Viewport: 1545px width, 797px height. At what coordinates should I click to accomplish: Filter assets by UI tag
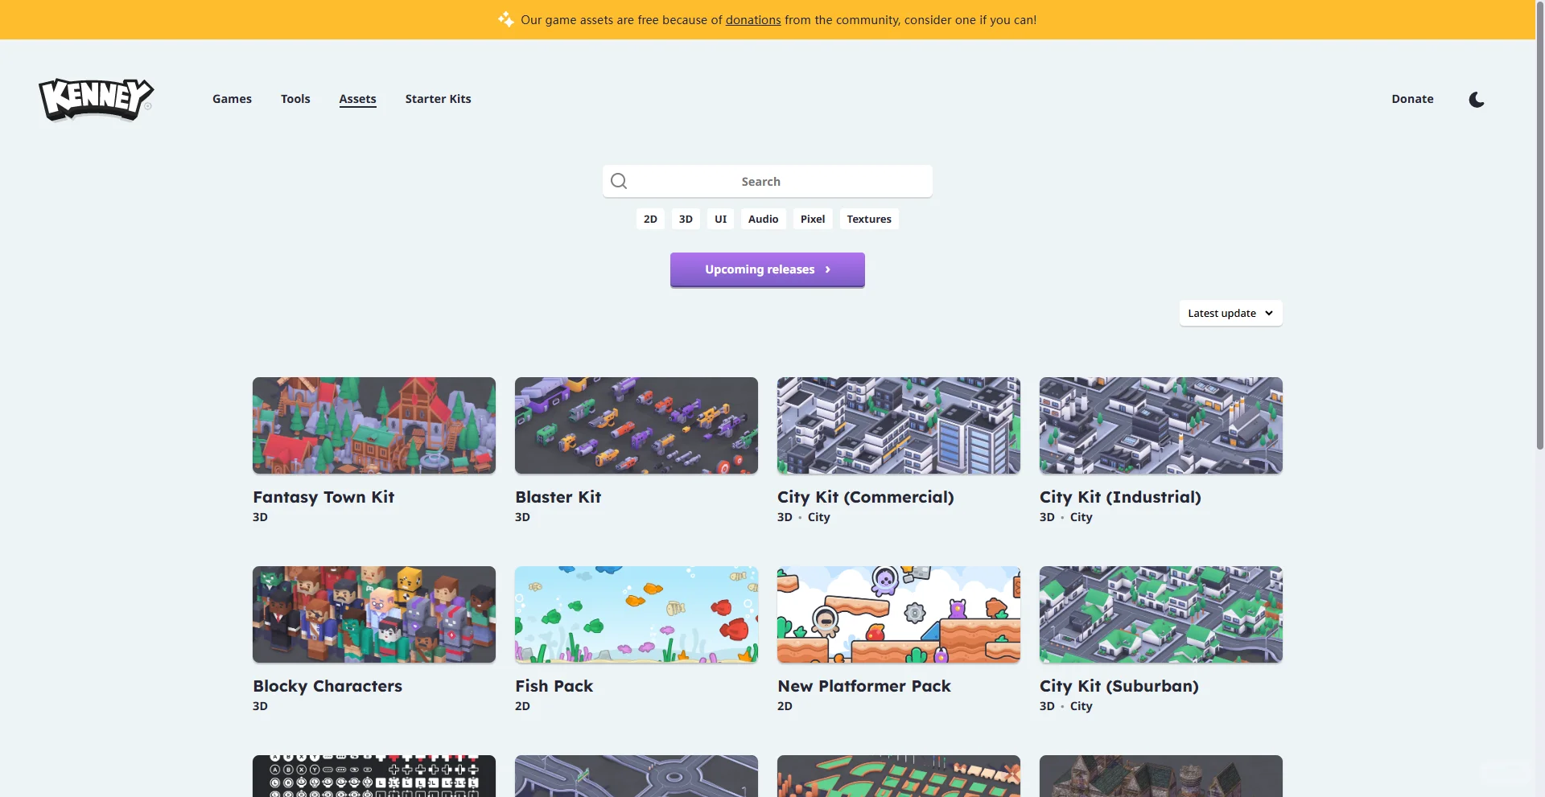721,219
